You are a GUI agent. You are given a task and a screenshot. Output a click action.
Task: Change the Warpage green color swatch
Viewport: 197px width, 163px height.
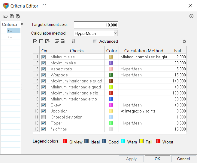click(x=111, y=75)
